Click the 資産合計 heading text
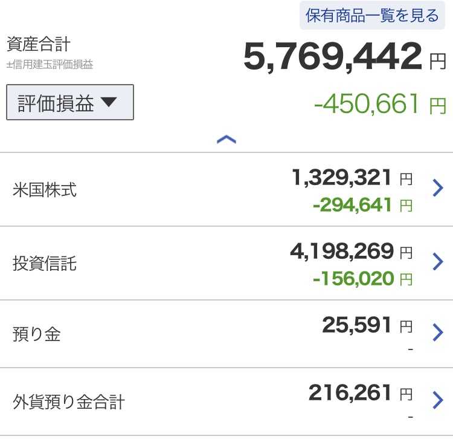 tap(39, 44)
